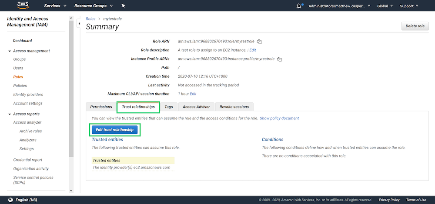
Task: Switch to the Permissions tab
Action: pos(101,107)
